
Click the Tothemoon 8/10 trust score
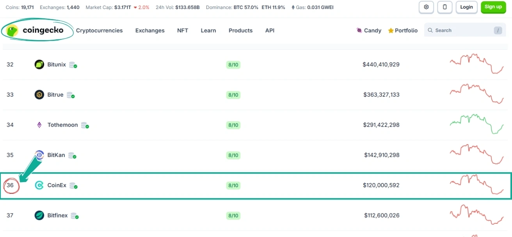(233, 125)
